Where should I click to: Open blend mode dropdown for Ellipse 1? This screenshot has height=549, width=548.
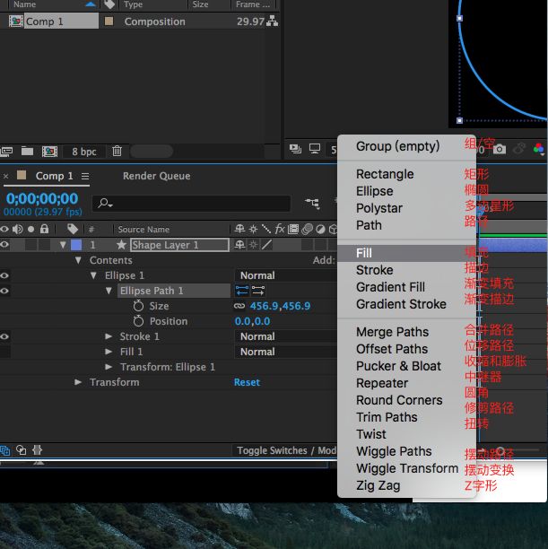(x=285, y=275)
